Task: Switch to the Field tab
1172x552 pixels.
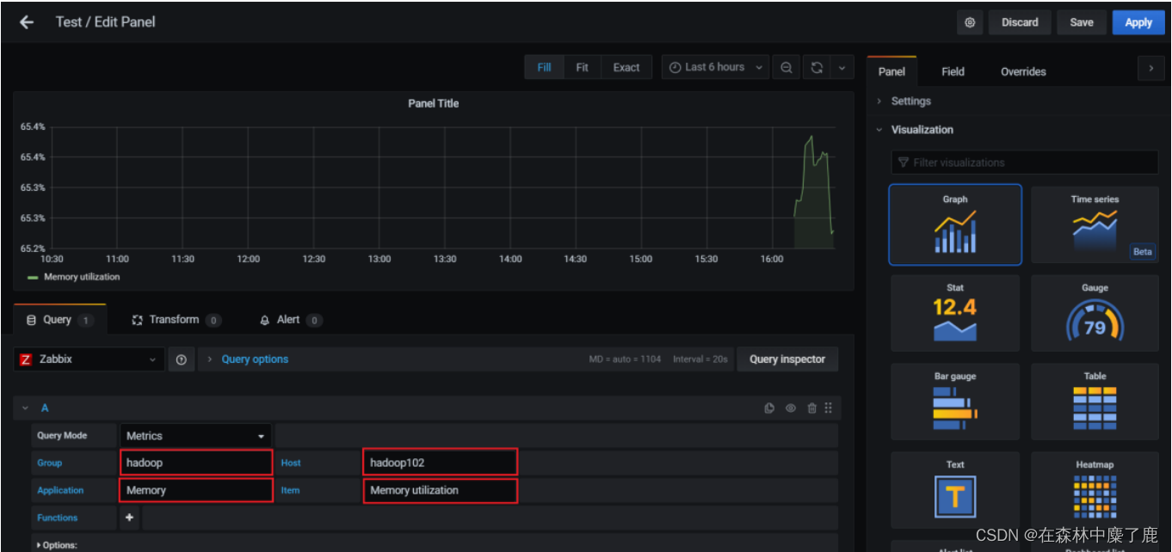Action: point(953,71)
